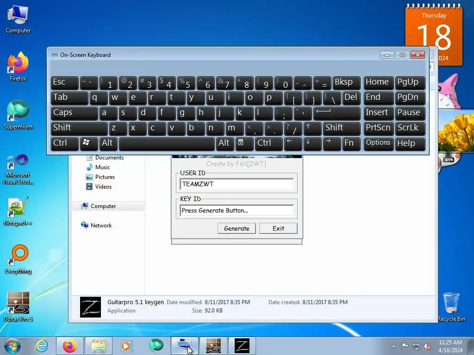Image resolution: width=474 pixels, height=355 pixels.
Task: Select Network in Explorer navigation pane
Action: [96, 226]
